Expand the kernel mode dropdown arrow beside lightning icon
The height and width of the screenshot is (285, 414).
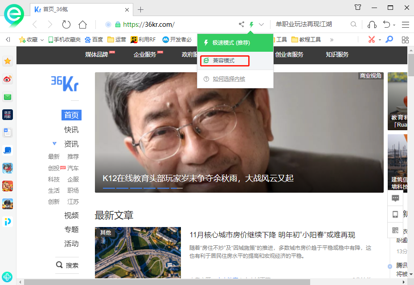(261, 25)
